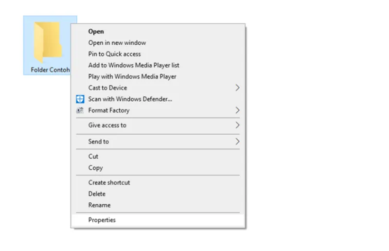Screen dimensions: 389x251
Task: Select Scan with Windows Defender
Action: pyautogui.click(x=158, y=99)
